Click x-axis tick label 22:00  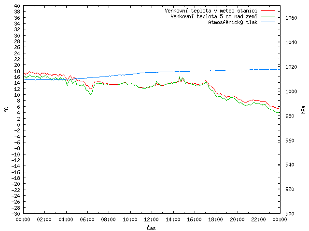point(259,219)
